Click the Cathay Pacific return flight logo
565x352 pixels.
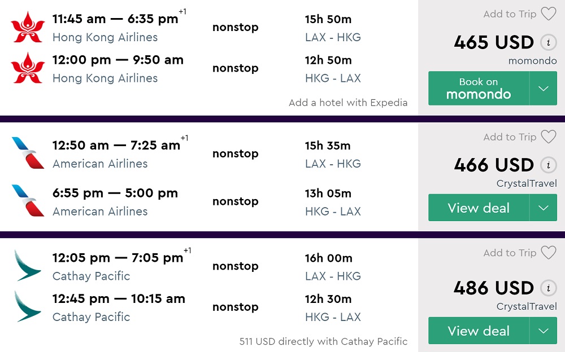coord(28,307)
